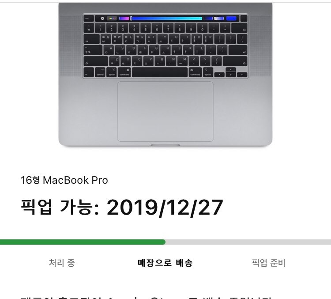Click the MacBook Pro product image

[x=165, y=74]
